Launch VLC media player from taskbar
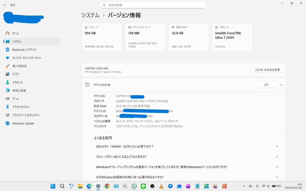The width and height of the screenshot is (306, 191). pyautogui.click(x=161, y=186)
